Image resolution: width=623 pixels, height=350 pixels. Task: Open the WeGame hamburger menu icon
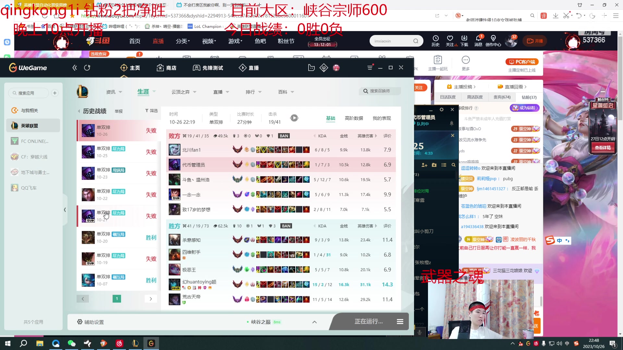[370, 68]
